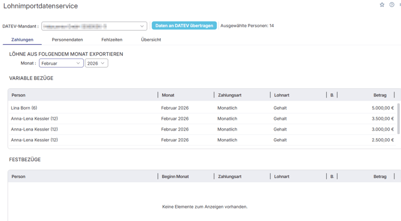Click Lohnart header in Variable Bezüge table
Image resolution: width=401 pixels, height=221 pixels.
281,95
